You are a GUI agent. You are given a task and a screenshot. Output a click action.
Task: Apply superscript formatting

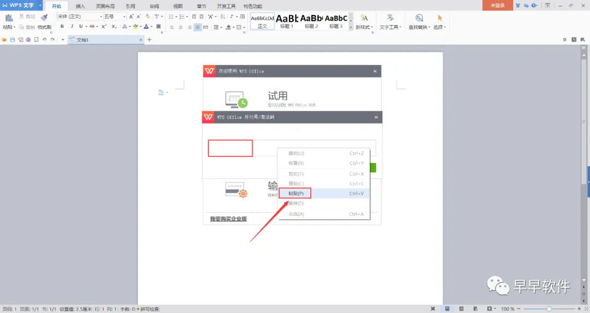coord(104,27)
